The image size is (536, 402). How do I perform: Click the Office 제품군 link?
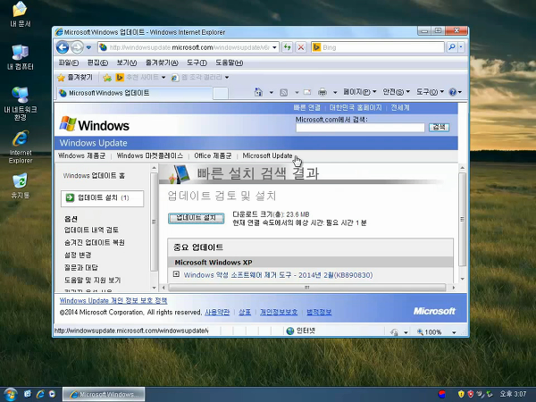213,155
